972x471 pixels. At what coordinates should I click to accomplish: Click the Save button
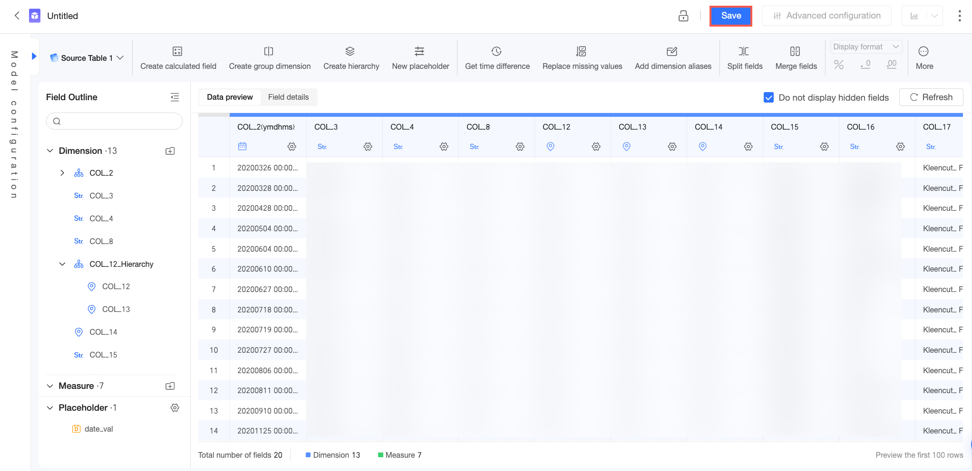[x=731, y=16]
